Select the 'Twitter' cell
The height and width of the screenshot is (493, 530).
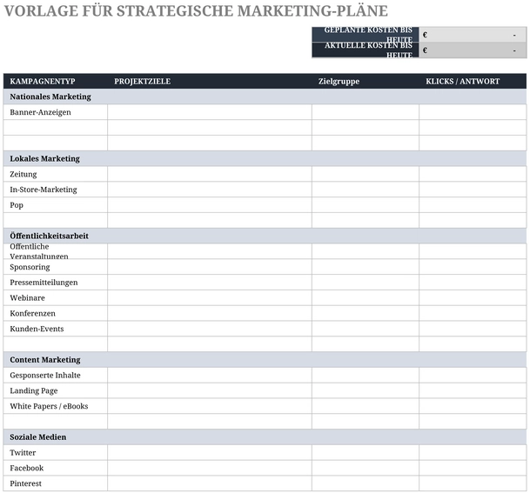pyautogui.click(x=56, y=452)
